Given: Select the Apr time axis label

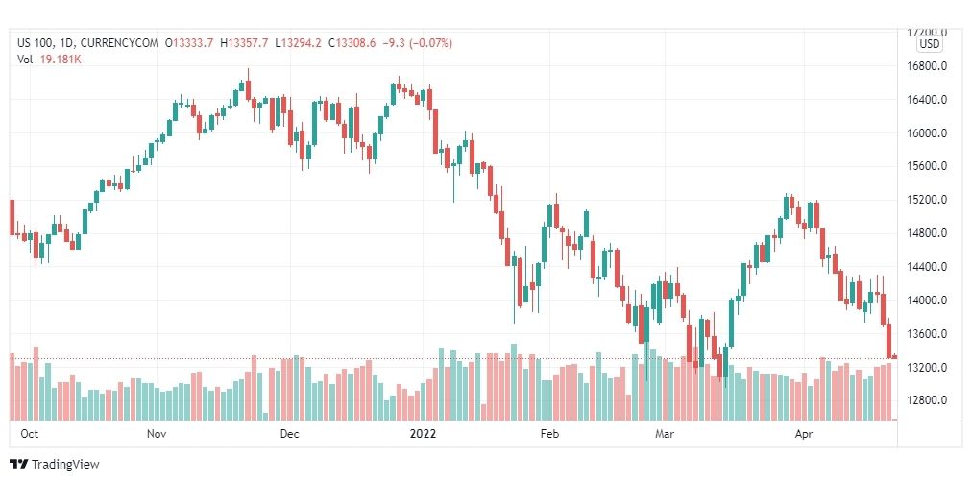Looking at the screenshot, I should (803, 433).
